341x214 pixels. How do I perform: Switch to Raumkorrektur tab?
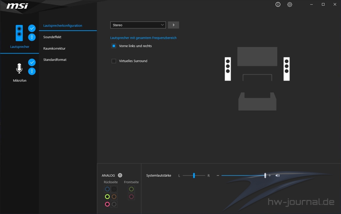[54, 48]
